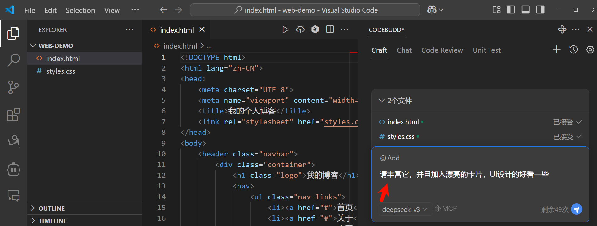Toggle the bottom panel layout
Screen dimensions: 597x226
[x=526, y=10]
